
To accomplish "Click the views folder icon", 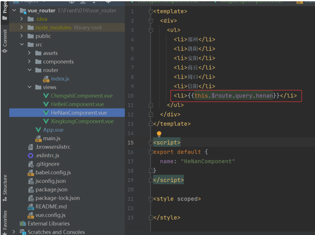I will pyautogui.click(x=38, y=87).
